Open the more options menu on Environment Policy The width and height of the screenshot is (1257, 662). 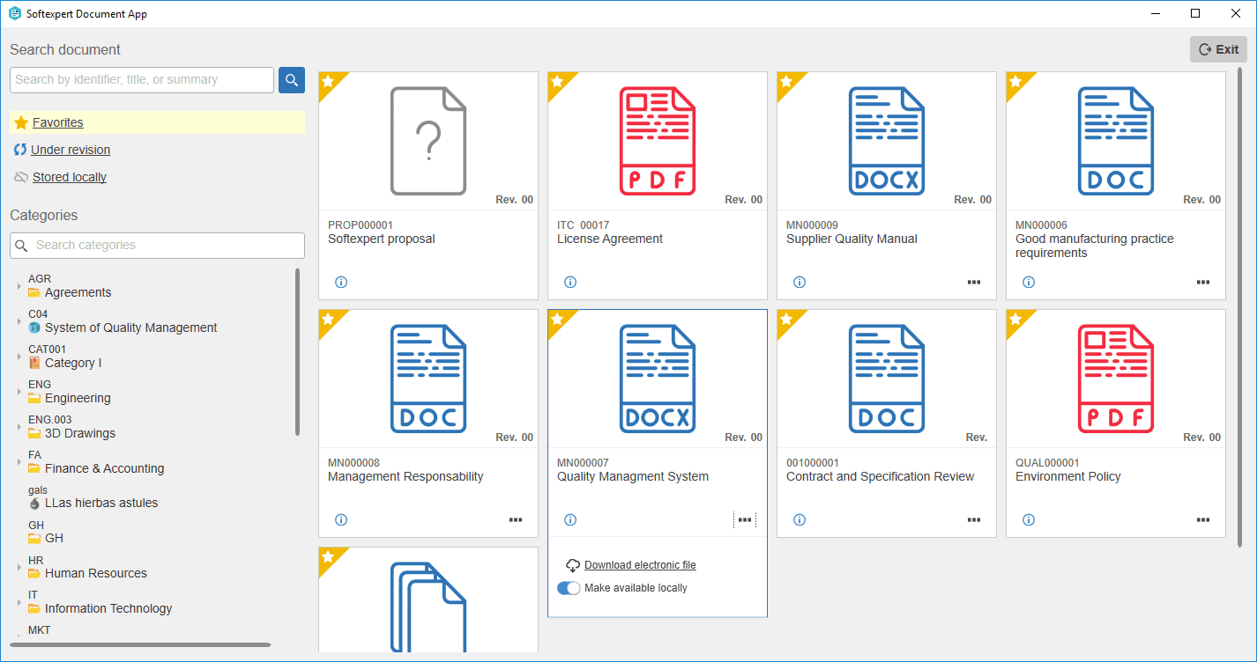(x=1203, y=519)
